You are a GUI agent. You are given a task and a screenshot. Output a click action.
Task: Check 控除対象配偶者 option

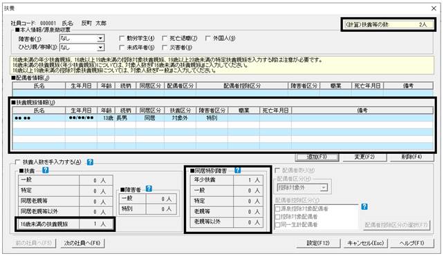click(x=278, y=217)
